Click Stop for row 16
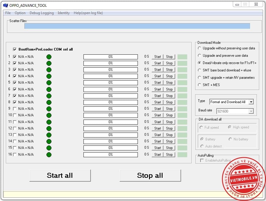The height and width of the screenshot is (201, 266). [x=169, y=155]
